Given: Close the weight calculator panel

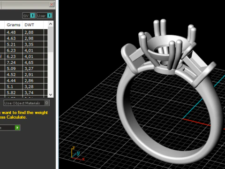Looking at the screenshot, I should pyautogui.click(x=52, y=5).
